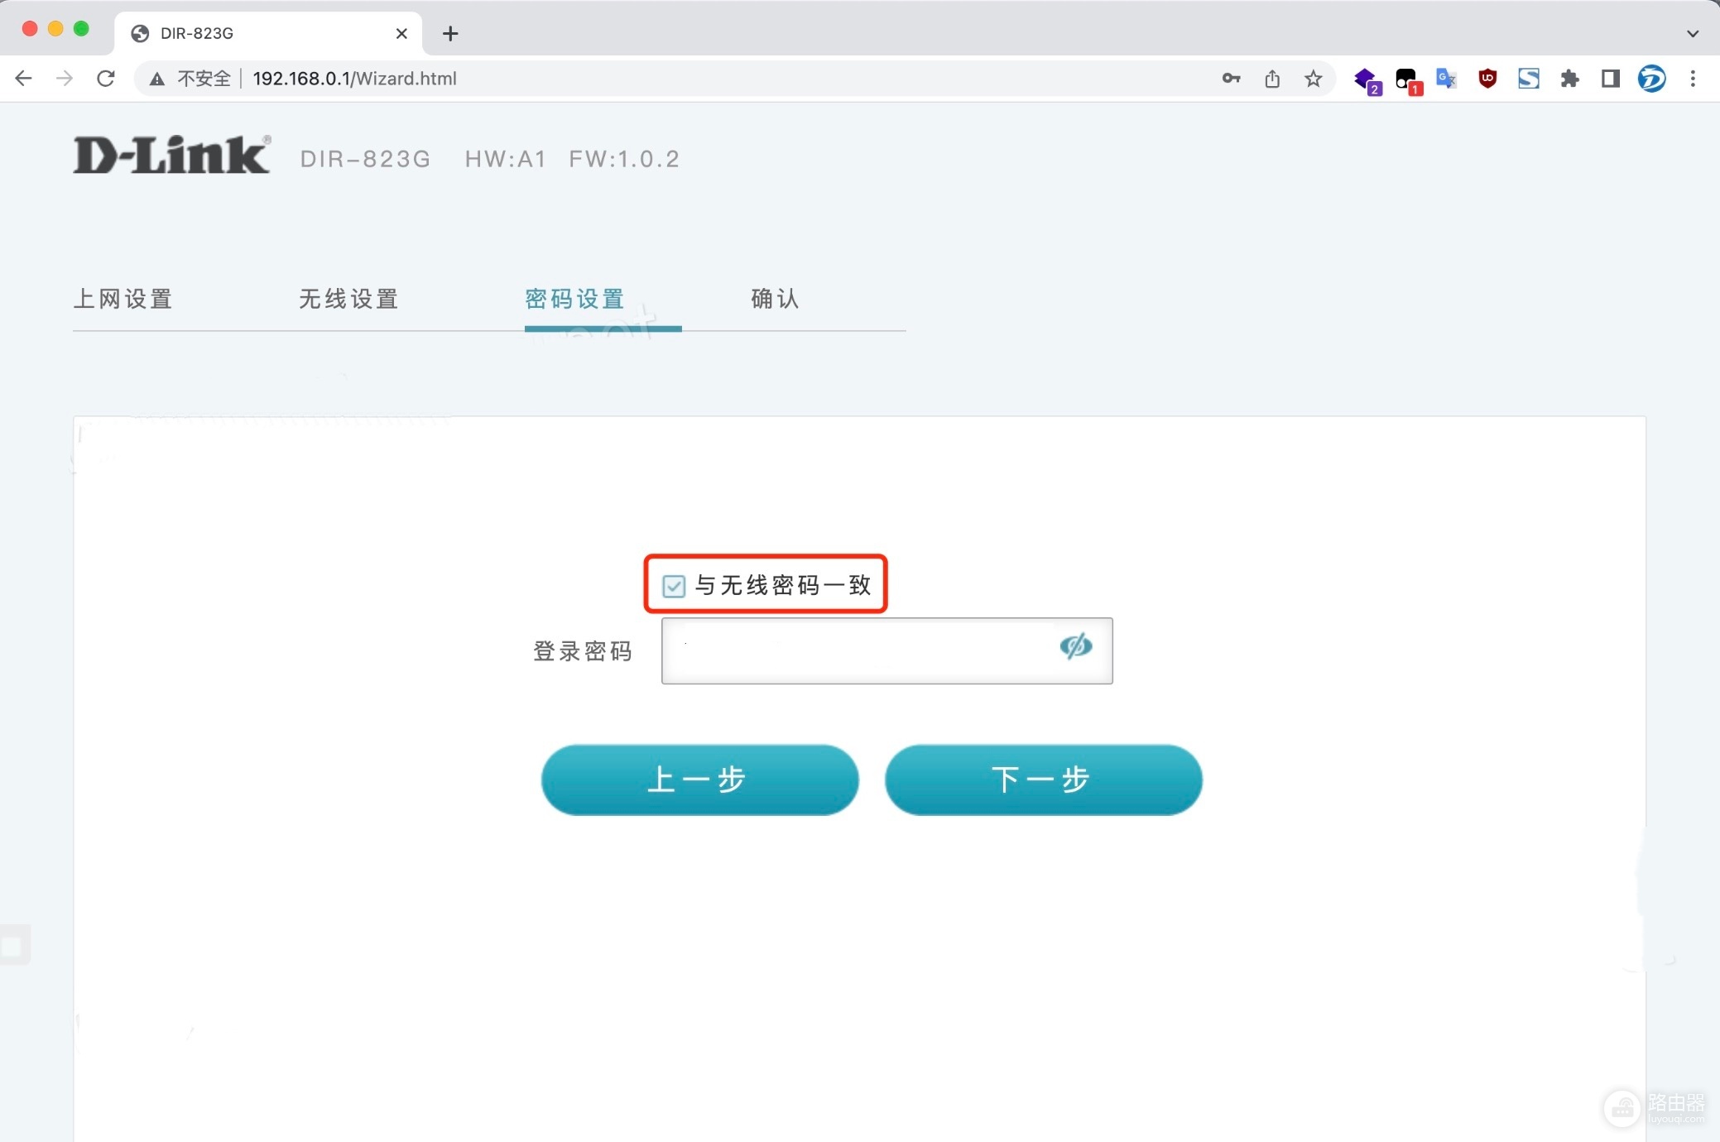Screen dimensions: 1720x1142
Task: Close the DIR-823G tab
Action: pyautogui.click(x=401, y=33)
